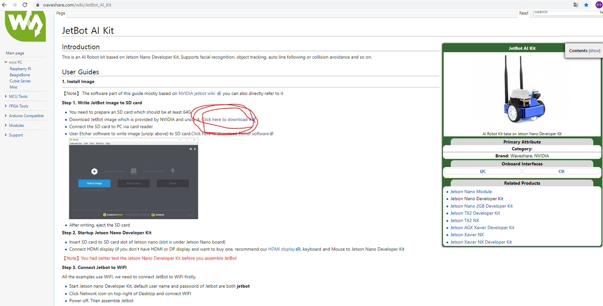
Task: Open the translate page icon in address bar
Action: pos(576,5)
